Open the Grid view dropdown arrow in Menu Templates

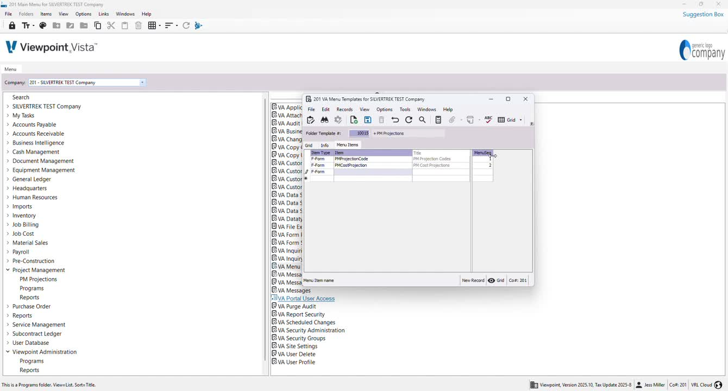click(x=520, y=120)
